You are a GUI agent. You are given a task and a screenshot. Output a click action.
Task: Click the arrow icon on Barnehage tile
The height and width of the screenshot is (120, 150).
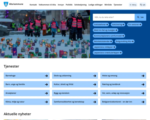(46, 76)
